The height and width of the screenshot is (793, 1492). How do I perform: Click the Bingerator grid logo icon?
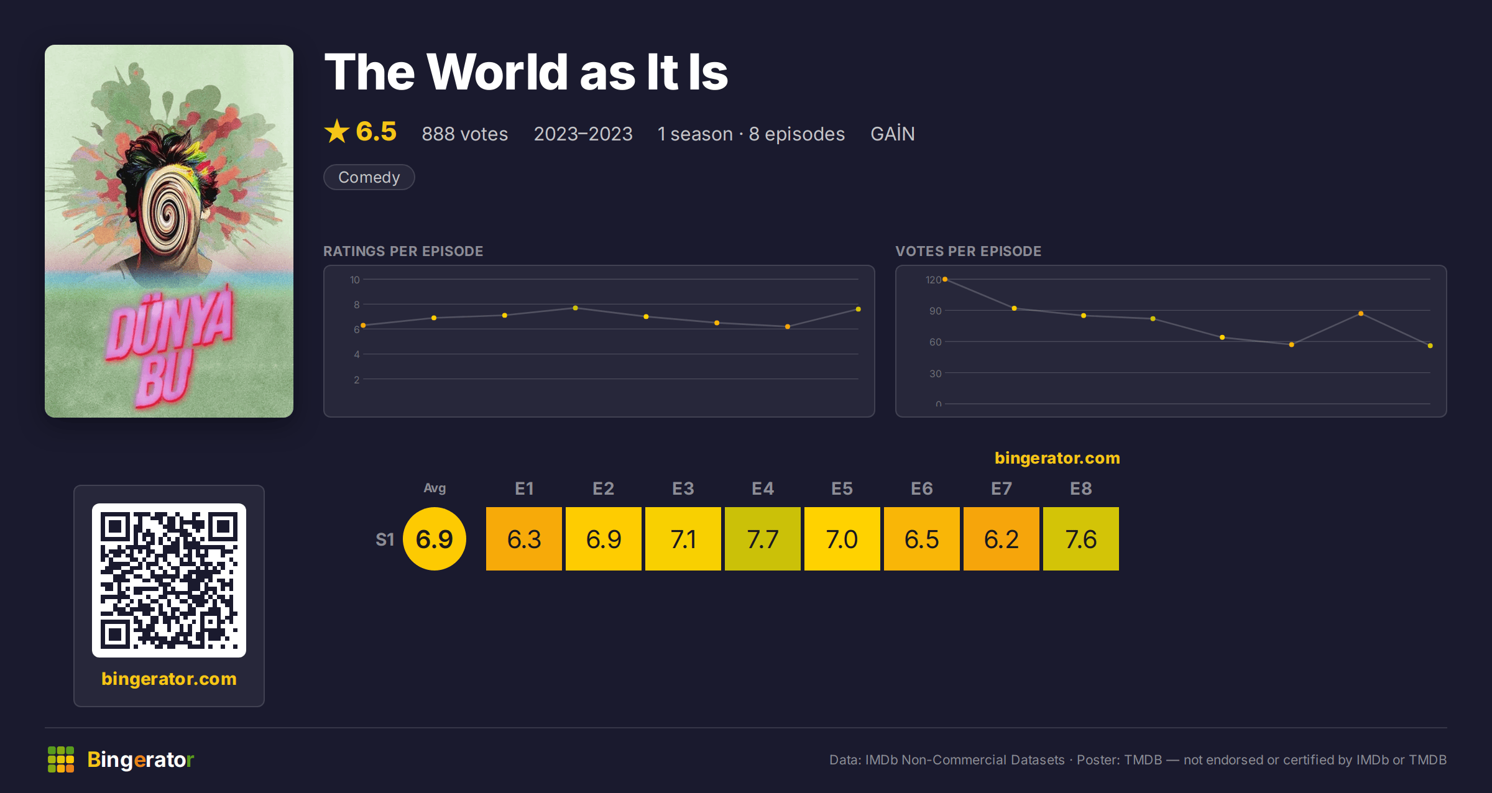(61, 759)
